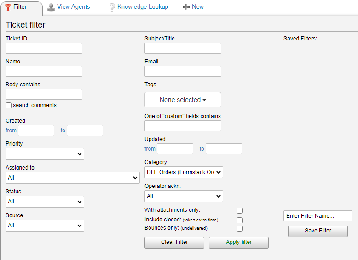The height and width of the screenshot is (260, 358).
Task: Open the Category DLE Orders dropdown
Action: [x=184, y=172]
